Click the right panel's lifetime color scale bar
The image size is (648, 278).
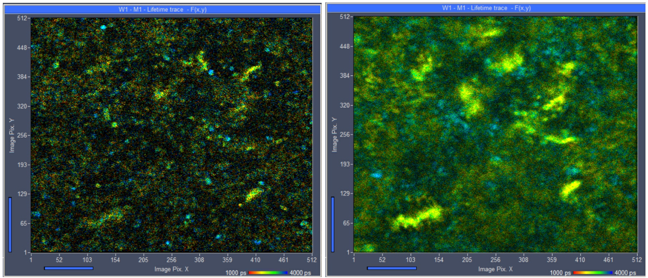point(592,272)
